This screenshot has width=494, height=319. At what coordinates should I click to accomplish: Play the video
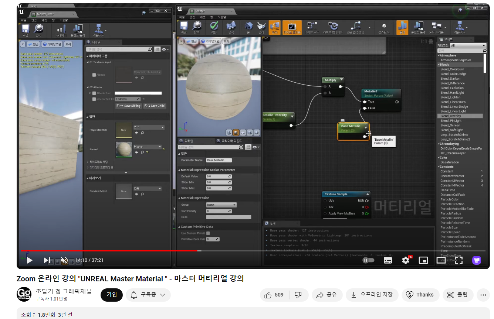[x=30, y=260]
